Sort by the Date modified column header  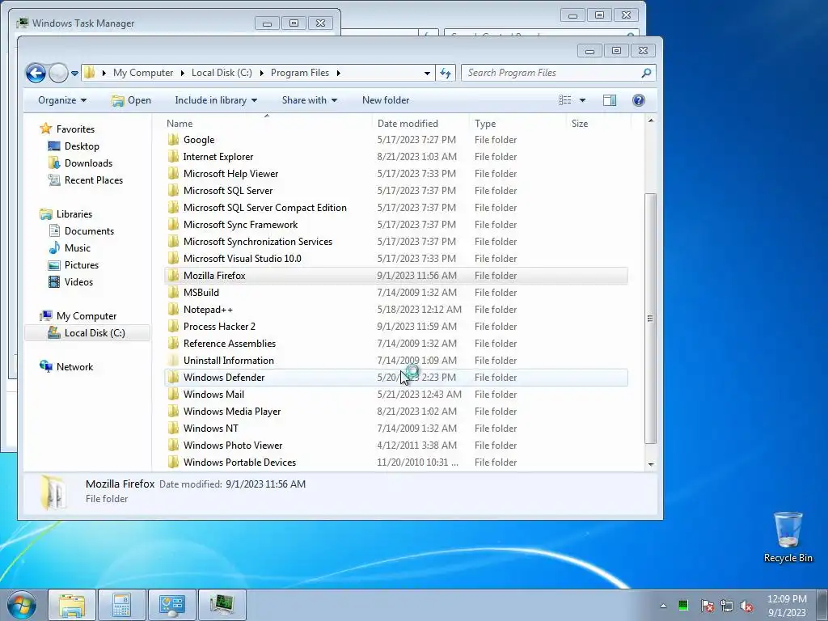(408, 124)
